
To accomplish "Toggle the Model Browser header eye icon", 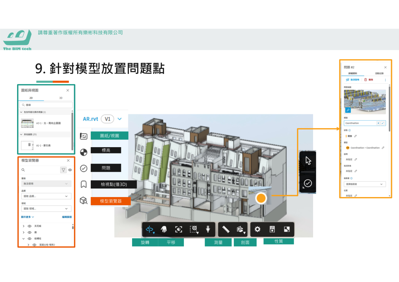I will pos(70,170).
